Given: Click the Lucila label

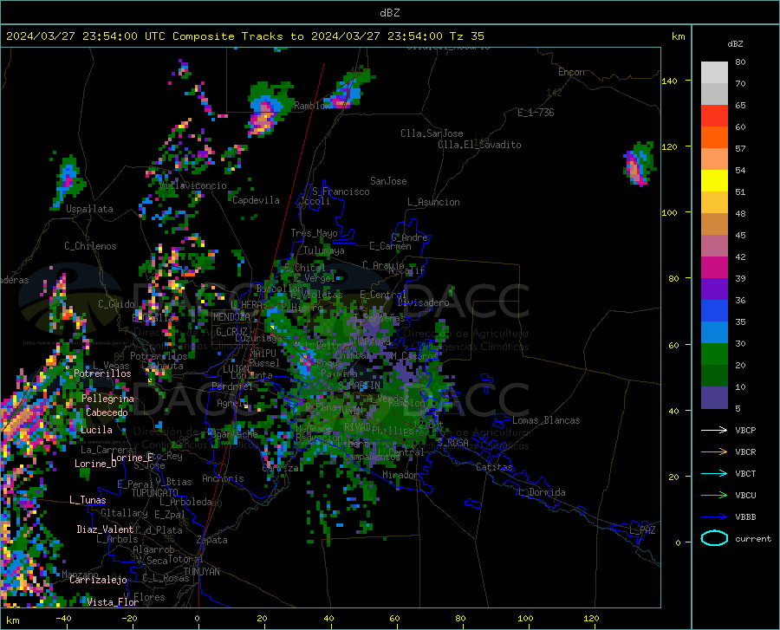Looking at the screenshot, I should coord(96,430).
